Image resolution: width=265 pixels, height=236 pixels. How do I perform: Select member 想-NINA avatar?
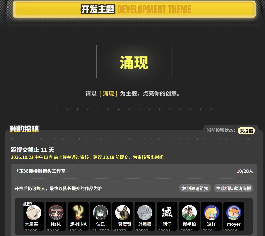(78, 212)
